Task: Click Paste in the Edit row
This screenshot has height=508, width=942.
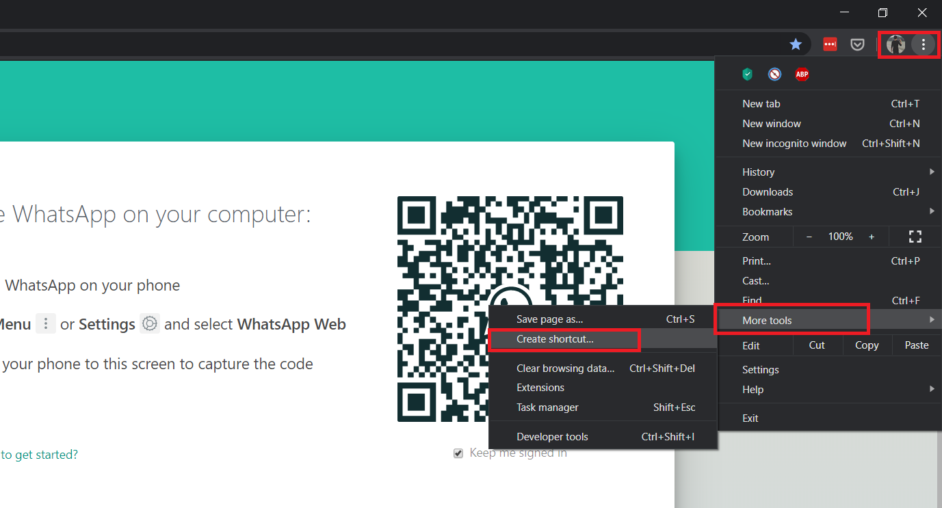Action: click(917, 345)
